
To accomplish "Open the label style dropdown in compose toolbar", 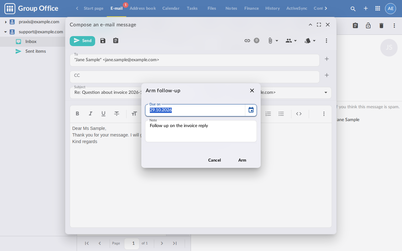I will tap(310, 41).
